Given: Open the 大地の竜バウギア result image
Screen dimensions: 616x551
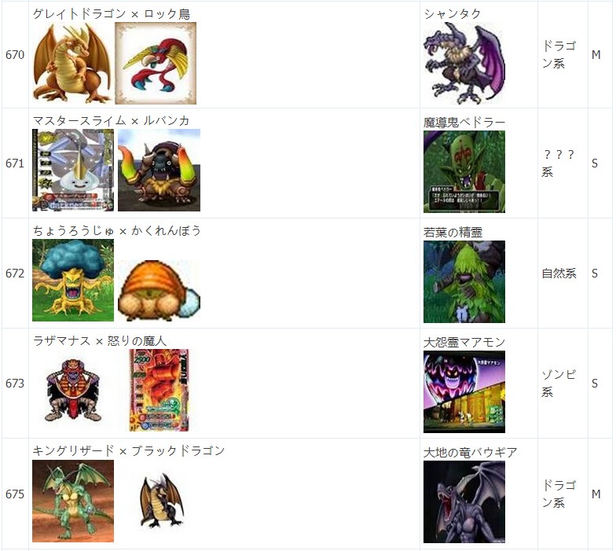Looking at the screenshot, I should click(464, 501).
